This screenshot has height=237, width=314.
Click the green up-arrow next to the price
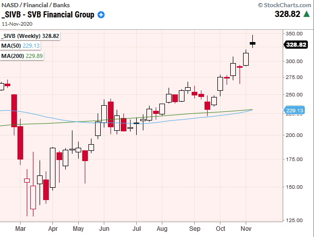pyautogui.click(x=307, y=15)
